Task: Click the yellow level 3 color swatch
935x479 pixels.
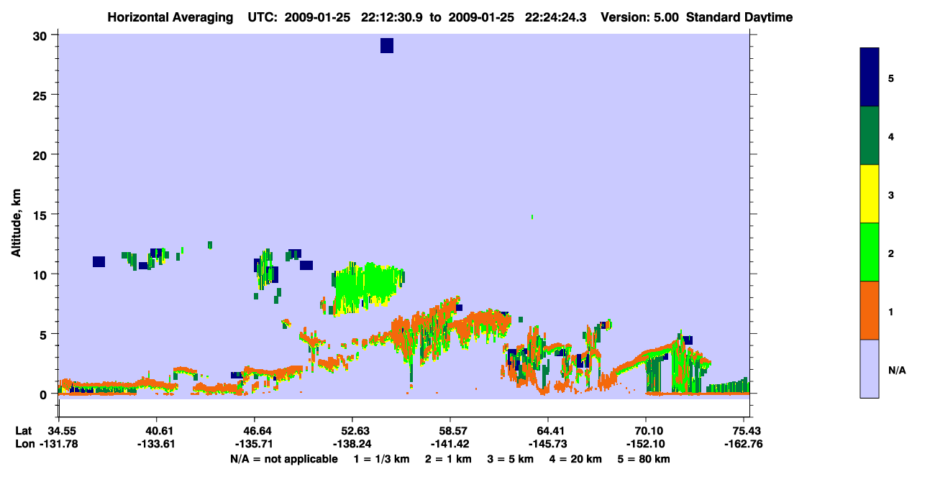Action: pos(870,194)
